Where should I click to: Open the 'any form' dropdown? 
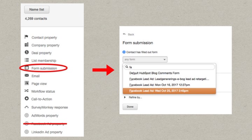point(145,59)
